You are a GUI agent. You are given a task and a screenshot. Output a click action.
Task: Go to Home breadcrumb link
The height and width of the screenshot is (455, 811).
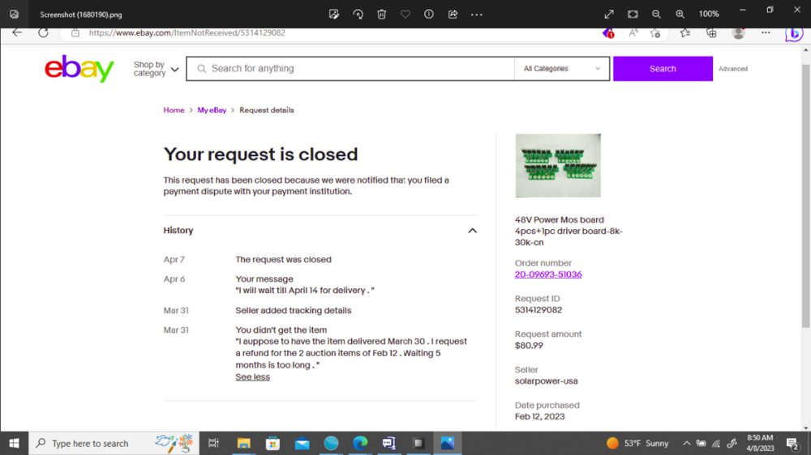pyautogui.click(x=174, y=110)
